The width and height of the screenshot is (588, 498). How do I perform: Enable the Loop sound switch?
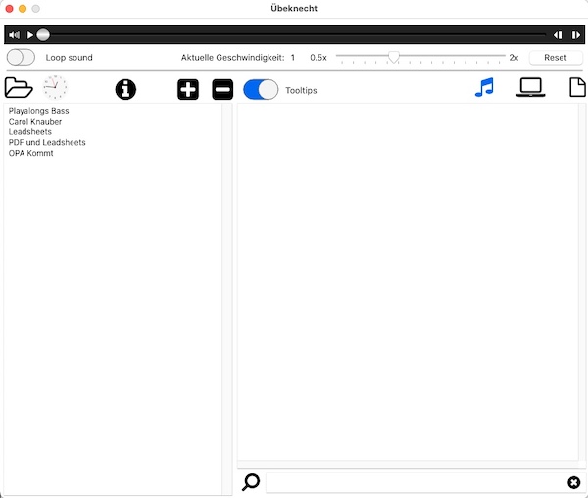pyautogui.click(x=21, y=58)
